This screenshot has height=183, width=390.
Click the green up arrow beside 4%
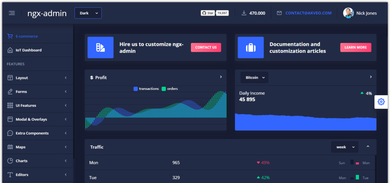click(362, 93)
